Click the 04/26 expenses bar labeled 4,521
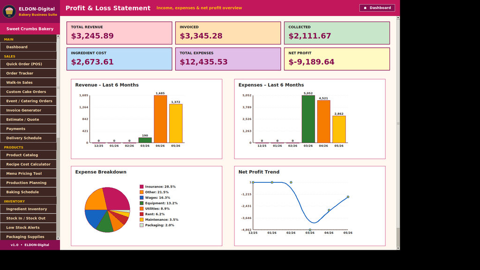Viewport: 480px width, 270px height. (323, 121)
